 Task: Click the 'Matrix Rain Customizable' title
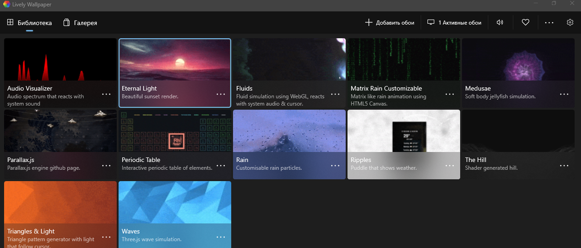[x=386, y=89]
